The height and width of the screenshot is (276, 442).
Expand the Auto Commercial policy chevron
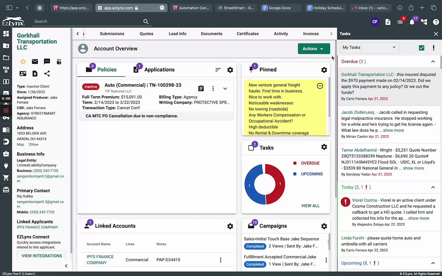click(225, 89)
